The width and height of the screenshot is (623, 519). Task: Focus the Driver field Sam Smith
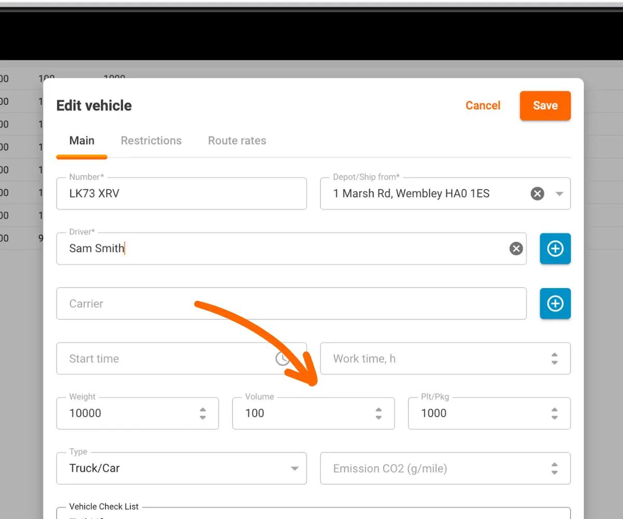(x=291, y=249)
